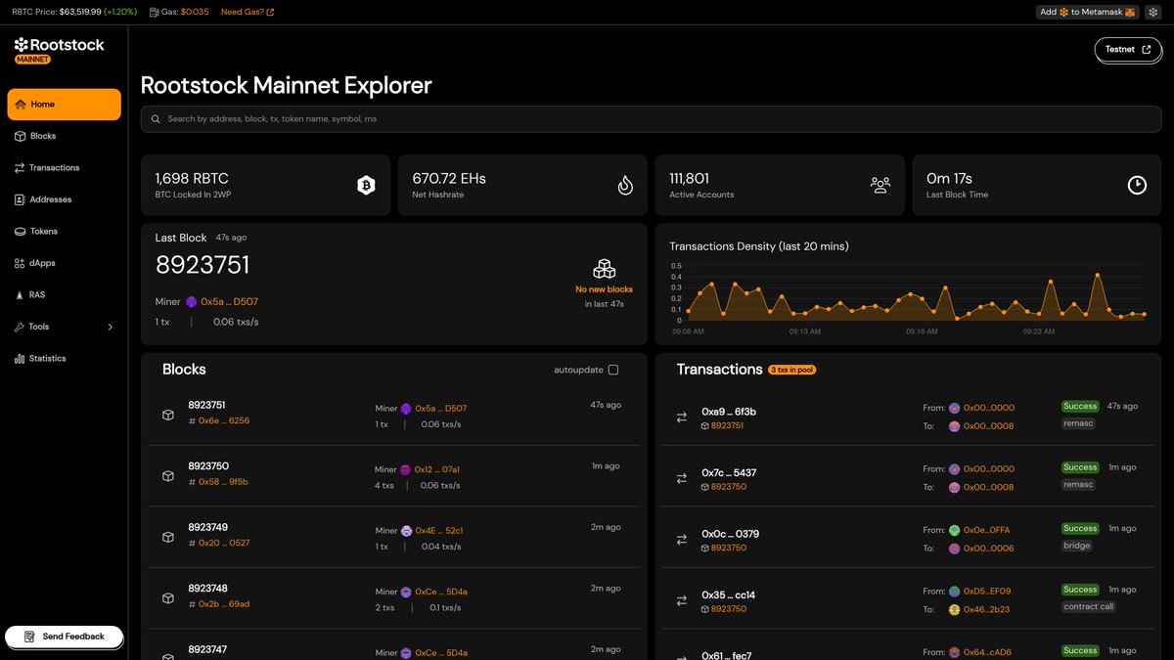Click transfer arrows icon for 0x7c ... 5437
Viewport: 1174px width, 660px height.
(x=682, y=478)
